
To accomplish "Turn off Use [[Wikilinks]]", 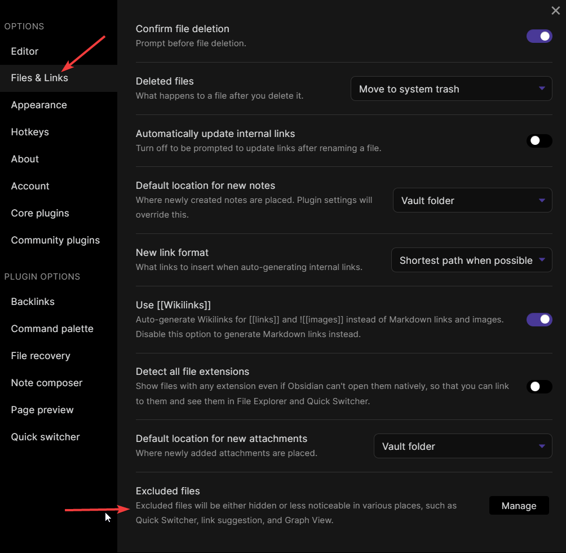I will coord(539,320).
